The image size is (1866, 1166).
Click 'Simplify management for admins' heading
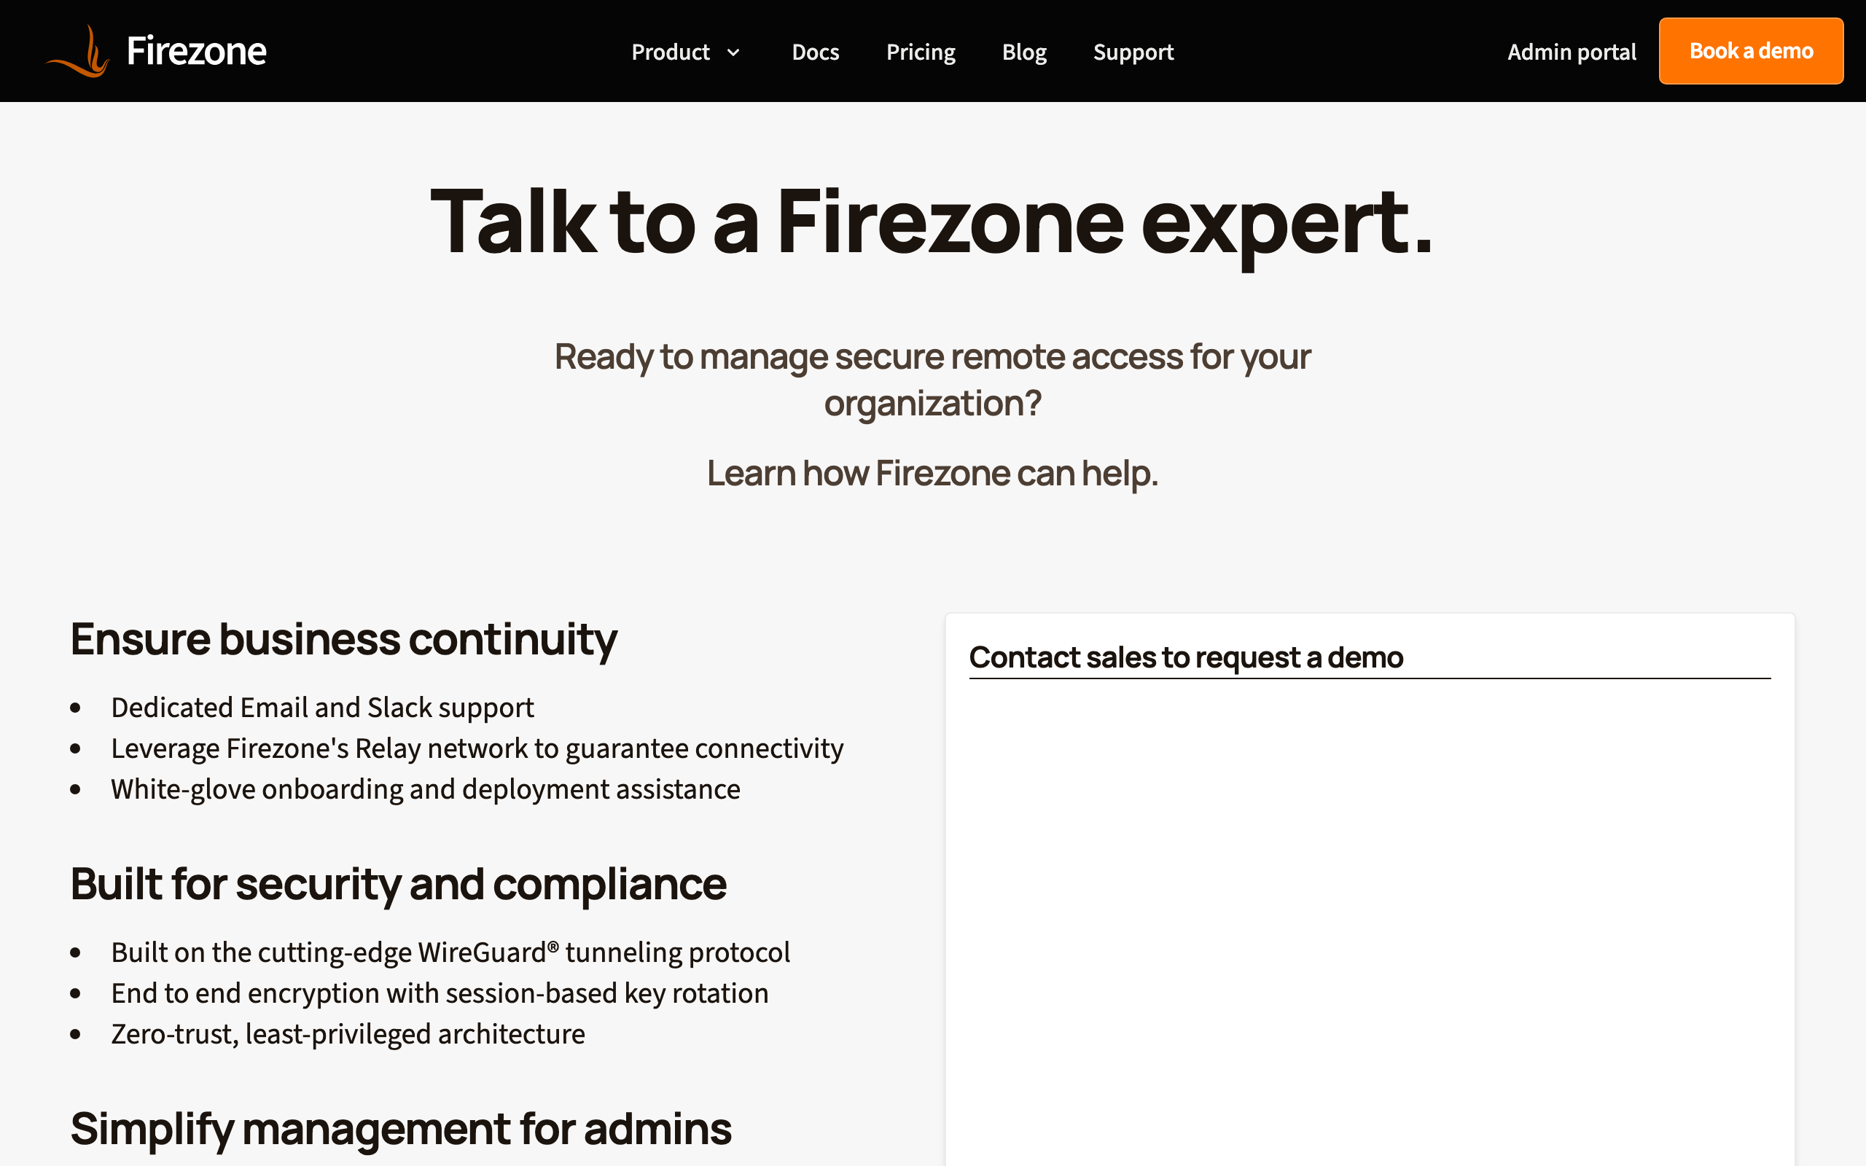400,1129
